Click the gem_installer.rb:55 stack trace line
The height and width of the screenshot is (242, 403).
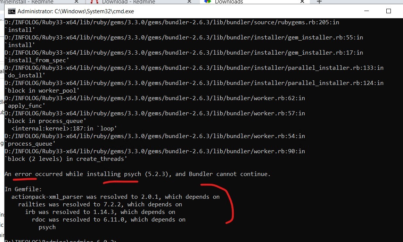tap(184, 38)
